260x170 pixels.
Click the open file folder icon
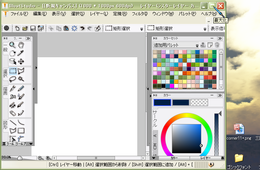25,28
